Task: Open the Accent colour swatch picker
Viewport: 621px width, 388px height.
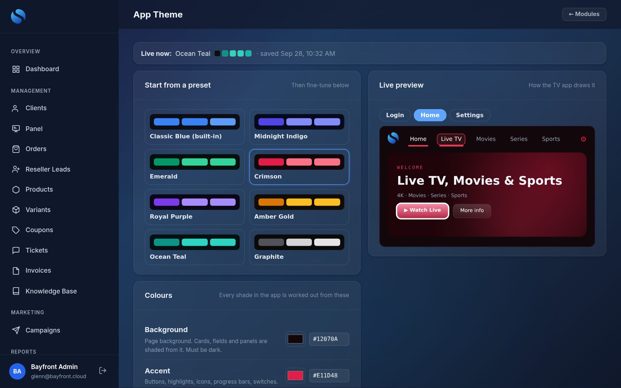Action: (x=295, y=376)
